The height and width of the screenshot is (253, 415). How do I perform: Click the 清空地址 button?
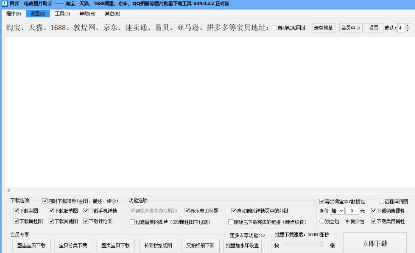[x=324, y=28]
